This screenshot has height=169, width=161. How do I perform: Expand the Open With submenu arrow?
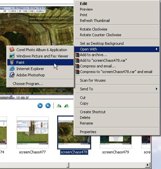[x=156, y=49]
